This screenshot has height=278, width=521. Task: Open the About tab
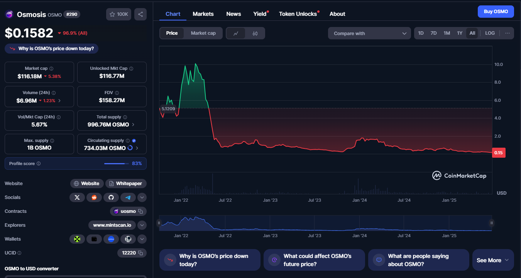[x=337, y=14]
